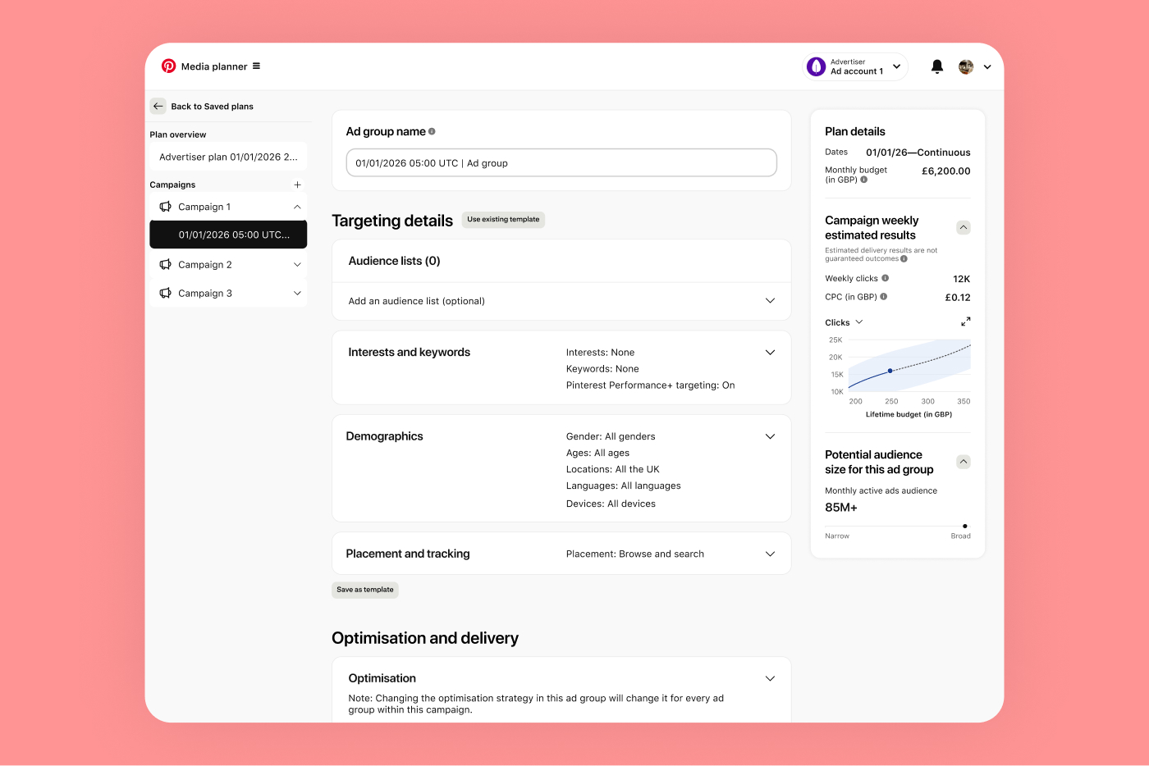
Task: Open the hamburger navigation menu
Action: (255, 66)
